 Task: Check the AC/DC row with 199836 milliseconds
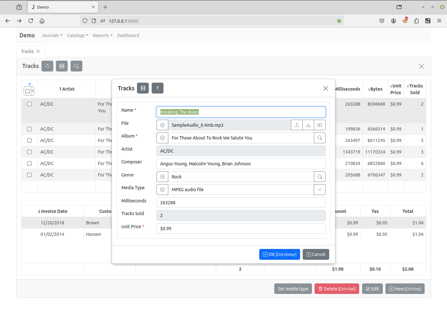point(29,129)
